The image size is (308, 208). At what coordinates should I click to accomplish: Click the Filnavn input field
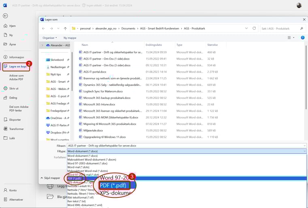186,146
